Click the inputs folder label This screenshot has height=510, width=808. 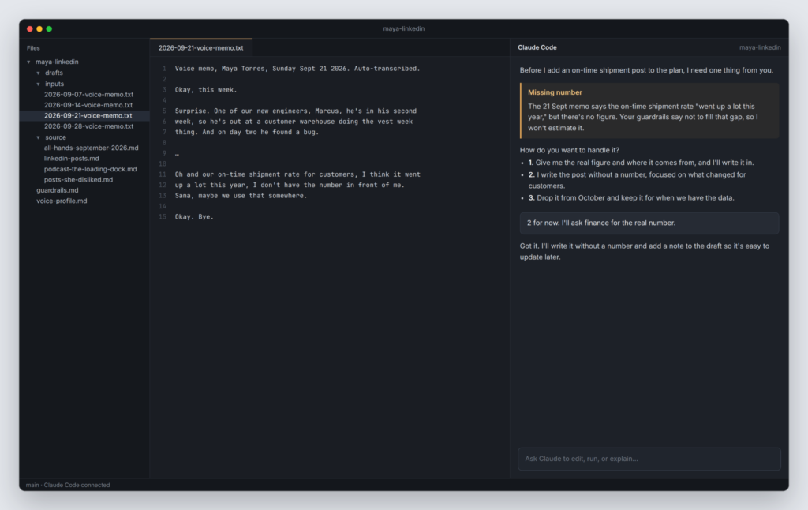[x=54, y=84]
